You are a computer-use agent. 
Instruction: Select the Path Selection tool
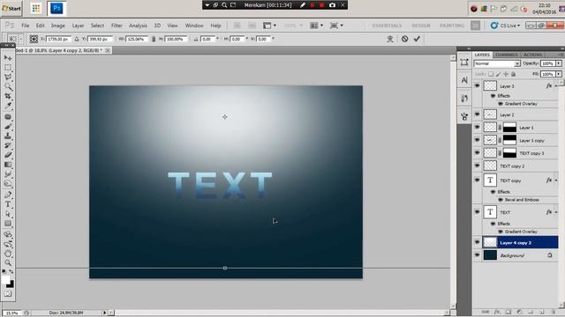[x=8, y=214]
